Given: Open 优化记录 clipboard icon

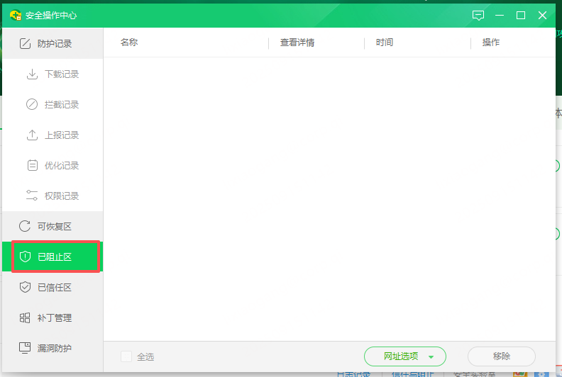Looking at the screenshot, I should (32, 166).
